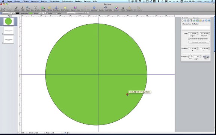The height and width of the screenshot is (135, 216).
Task: Adjust the rotation Angle stepper
Action: point(201,57)
